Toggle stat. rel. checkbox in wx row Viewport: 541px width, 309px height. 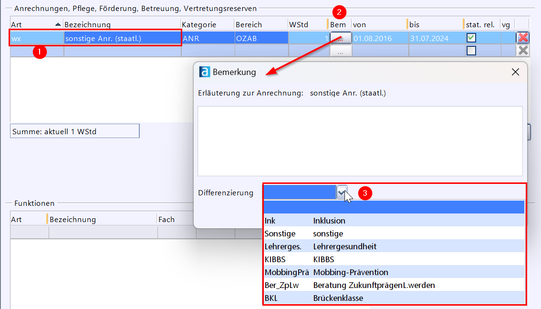click(471, 38)
